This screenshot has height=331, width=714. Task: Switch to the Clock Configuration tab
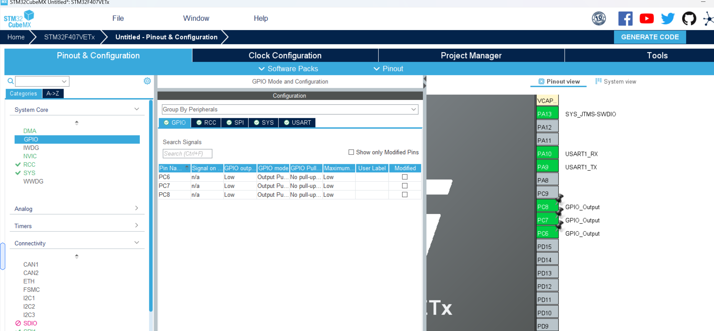pos(285,55)
